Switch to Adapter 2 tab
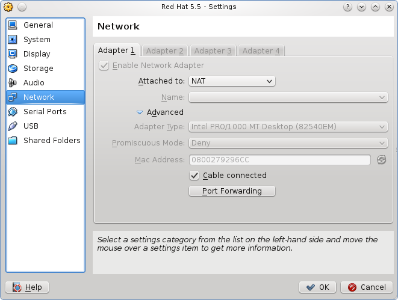The height and width of the screenshot is (300, 398). 165,51
